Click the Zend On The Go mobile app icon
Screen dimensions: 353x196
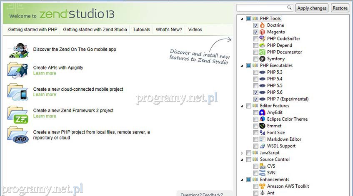point(18,50)
